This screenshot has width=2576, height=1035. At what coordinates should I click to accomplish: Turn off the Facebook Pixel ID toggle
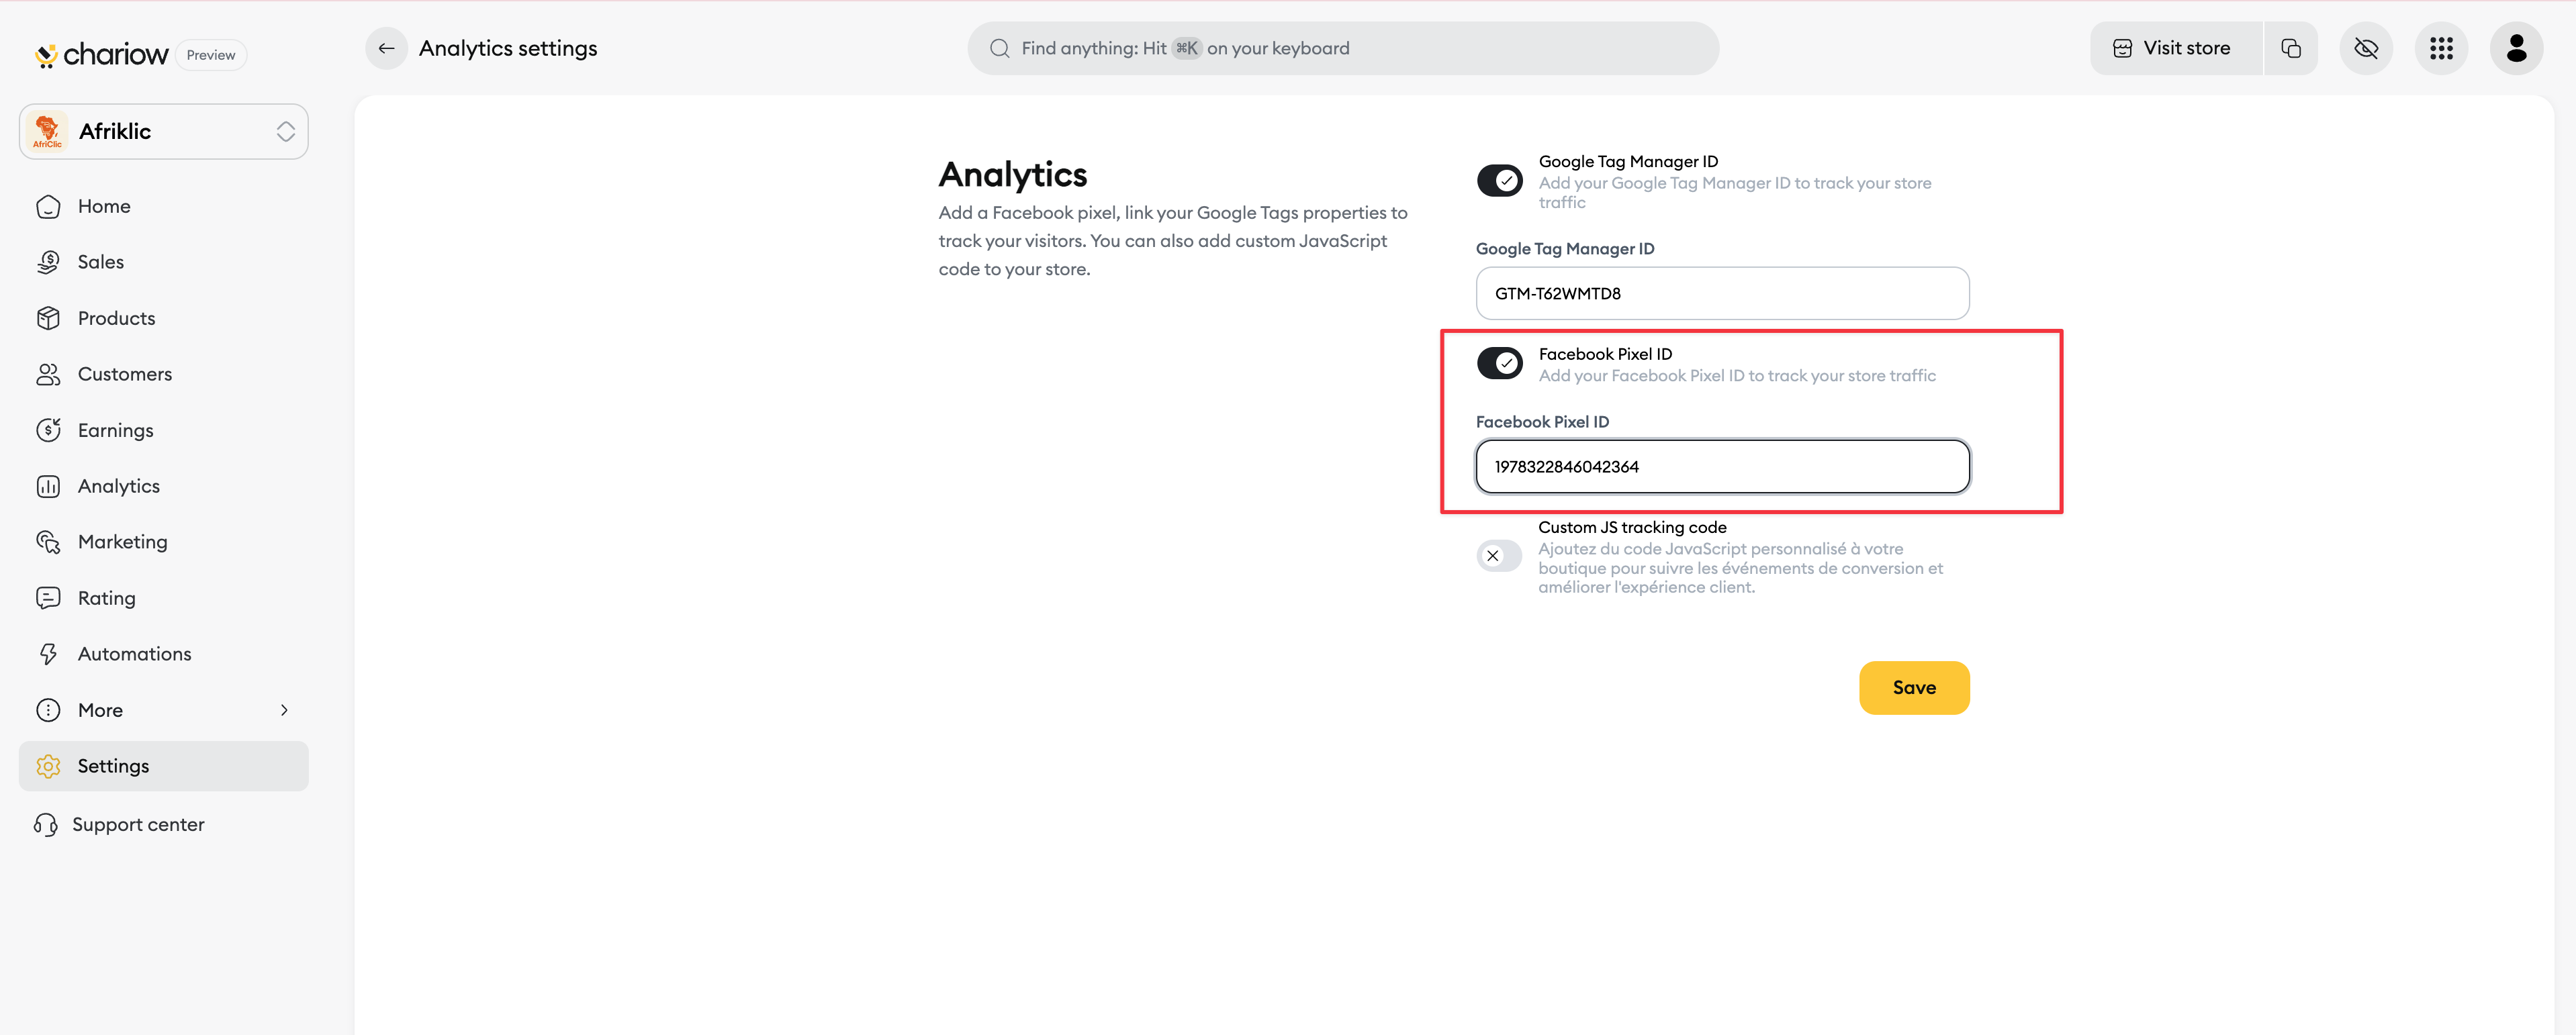(x=1499, y=362)
